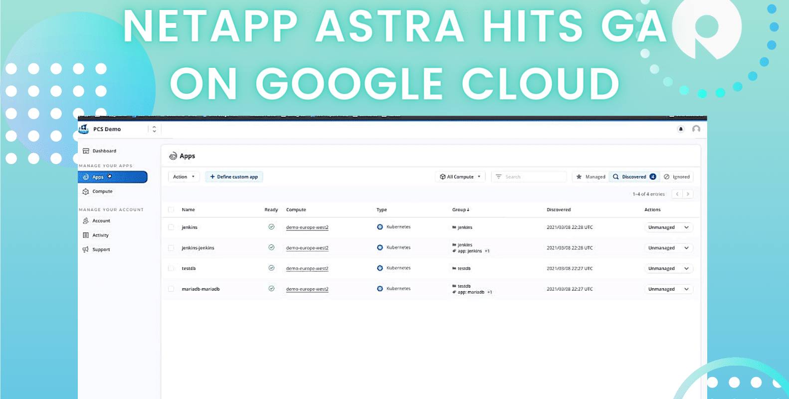Open demo-europe-west2 link in jenkins row
Viewport: 789px width, 399px height.
point(307,227)
